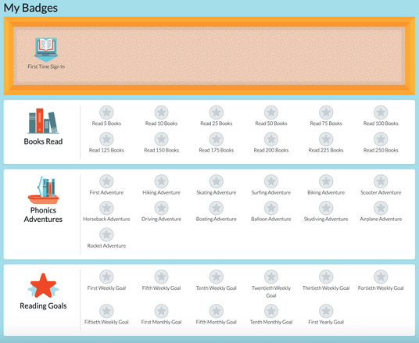Open the Tenth Weekly Goal star badge
Screen dimensions: 419x343
pyautogui.click(x=217, y=277)
